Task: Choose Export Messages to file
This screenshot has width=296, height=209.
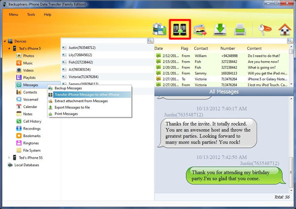Action: [x=89, y=107]
